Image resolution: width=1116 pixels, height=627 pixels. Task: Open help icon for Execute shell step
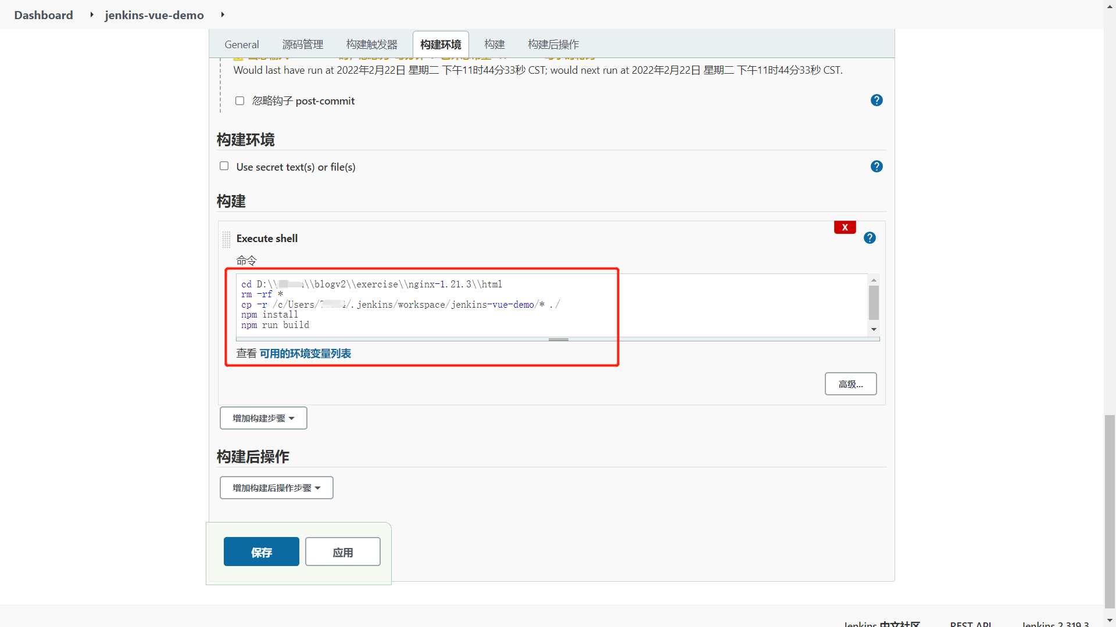tap(870, 238)
